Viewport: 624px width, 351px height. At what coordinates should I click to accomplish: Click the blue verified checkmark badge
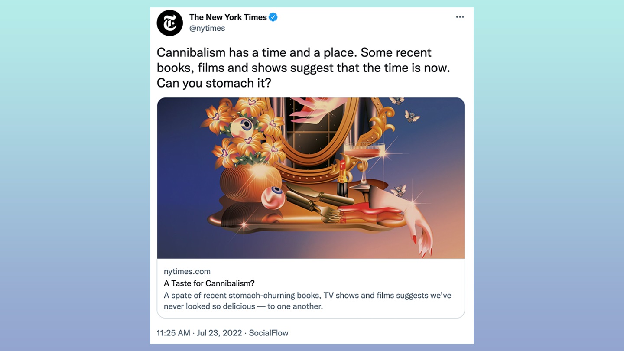click(x=273, y=17)
